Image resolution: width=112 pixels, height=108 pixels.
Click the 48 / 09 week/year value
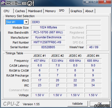(94, 47)
